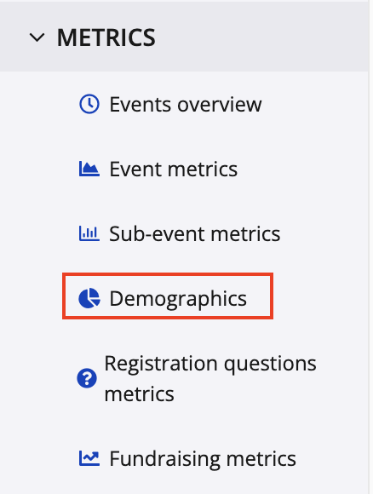Click the word overview in Events overview

[219, 104]
